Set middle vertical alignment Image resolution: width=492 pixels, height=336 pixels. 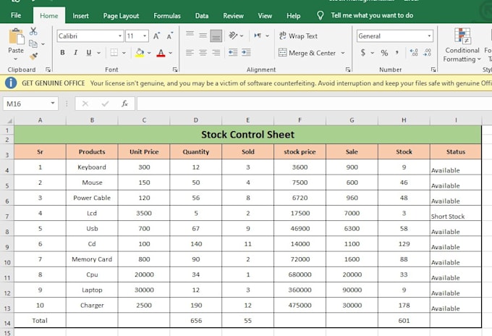pyautogui.click(x=203, y=35)
